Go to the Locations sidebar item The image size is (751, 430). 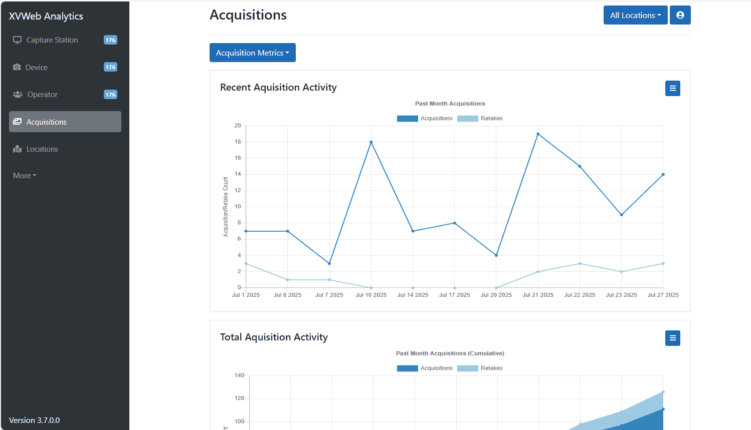42,149
